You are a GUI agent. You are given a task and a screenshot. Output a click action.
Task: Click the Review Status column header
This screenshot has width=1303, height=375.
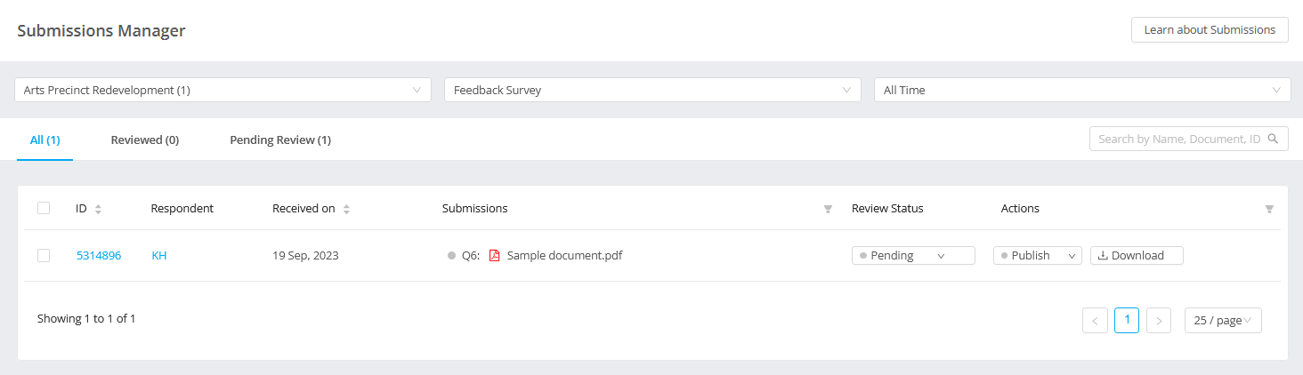point(887,209)
